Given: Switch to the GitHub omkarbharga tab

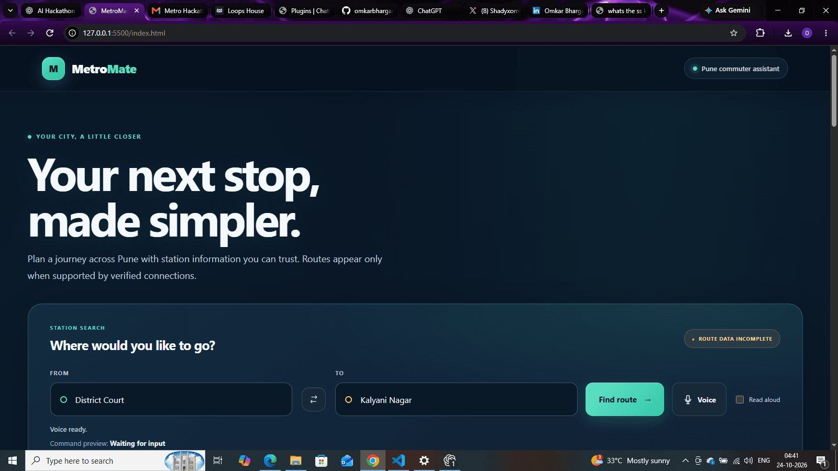Looking at the screenshot, I should tap(368, 10).
